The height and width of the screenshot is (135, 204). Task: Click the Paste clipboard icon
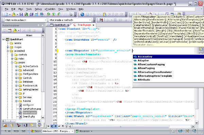point(104,14)
